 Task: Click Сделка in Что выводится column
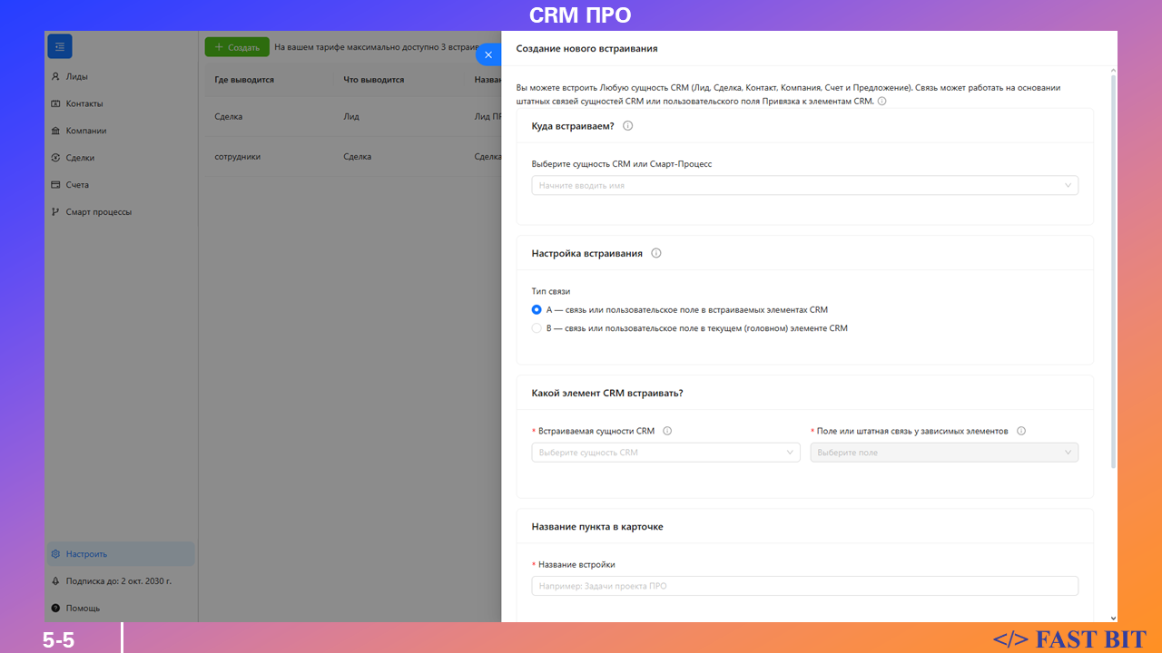tap(358, 157)
